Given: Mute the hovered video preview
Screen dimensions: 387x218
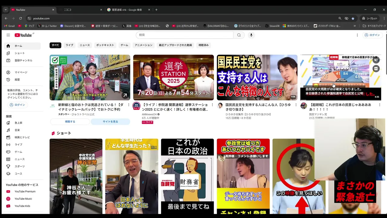Looking at the screenshot, I should coord(376,60).
